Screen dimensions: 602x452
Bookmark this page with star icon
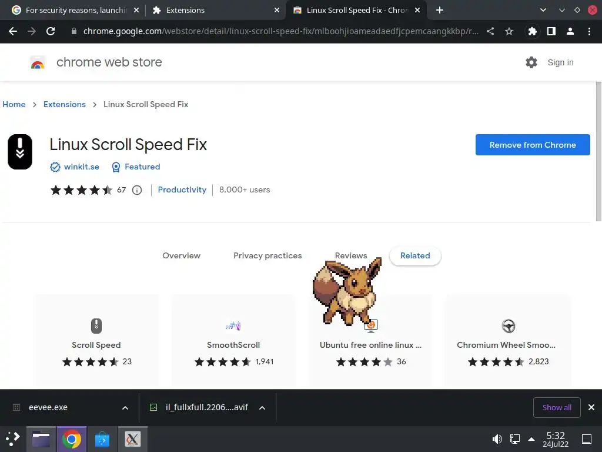pyautogui.click(x=509, y=32)
